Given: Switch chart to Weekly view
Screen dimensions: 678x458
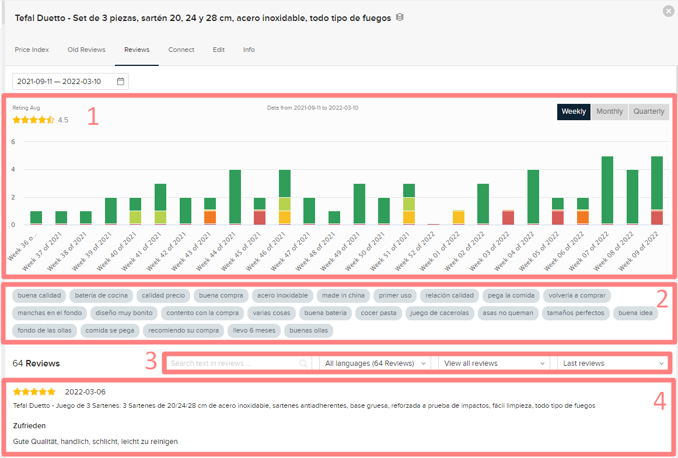Looking at the screenshot, I should (574, 111).
